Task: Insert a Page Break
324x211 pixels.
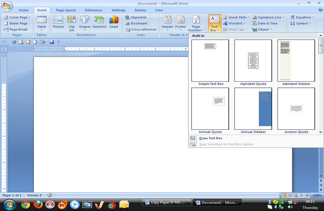Action: click(x=16, y=29)
